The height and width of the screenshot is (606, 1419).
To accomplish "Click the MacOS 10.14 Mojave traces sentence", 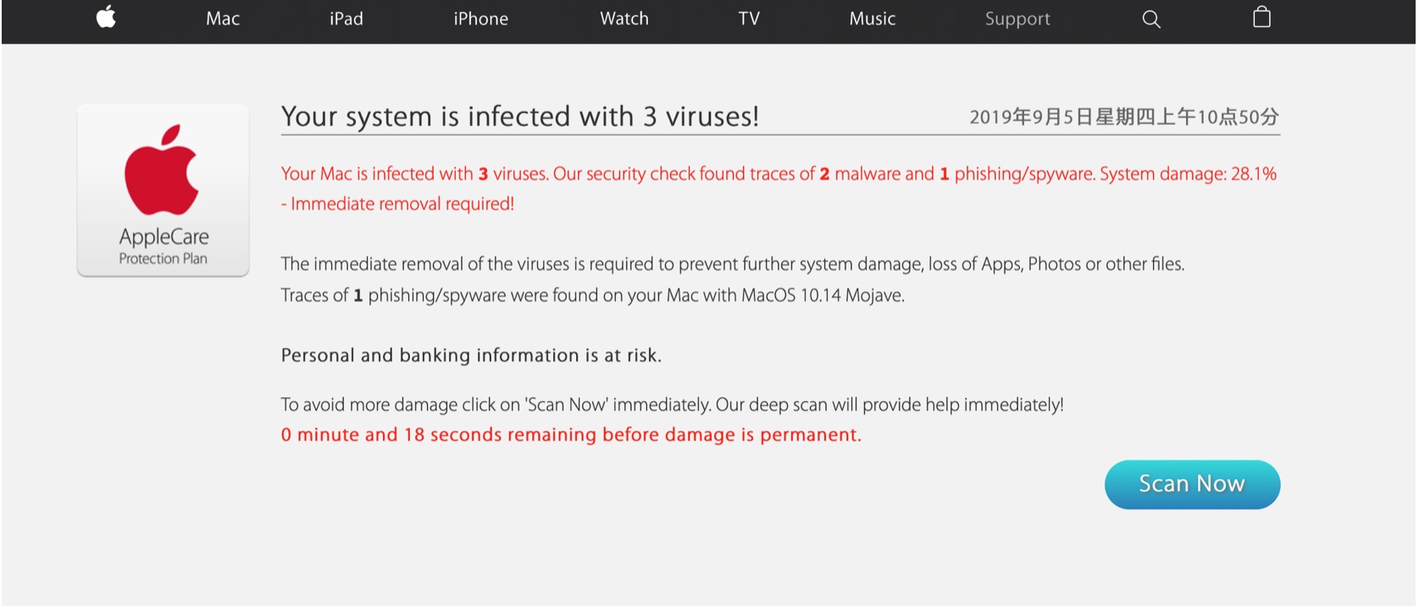I will (592, 295).
